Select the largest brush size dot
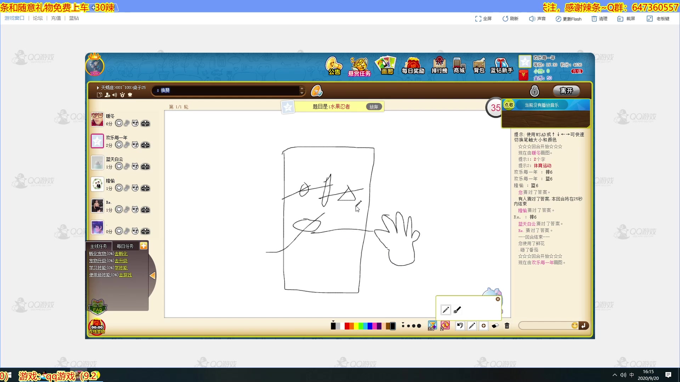This screenshot has width=680, height=382. point(419,326)
